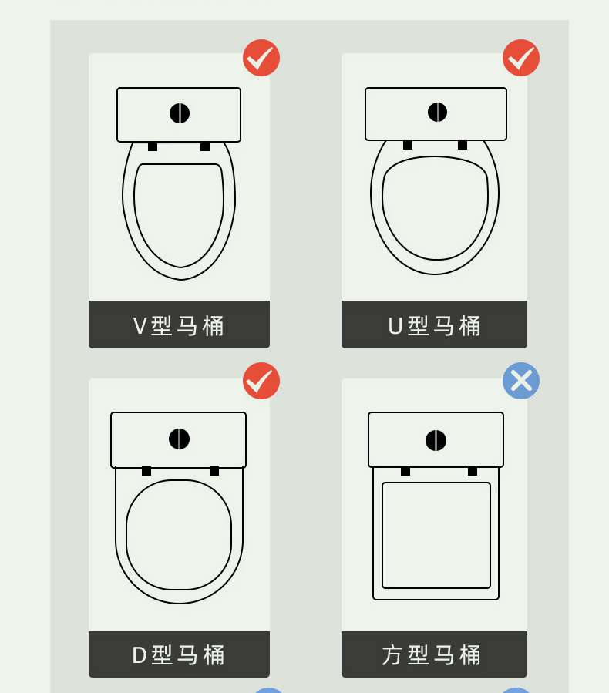This screenshot has width=609, height=693.
Task: Click the red checkmark above U型马桶
Action: pos(521,58)
